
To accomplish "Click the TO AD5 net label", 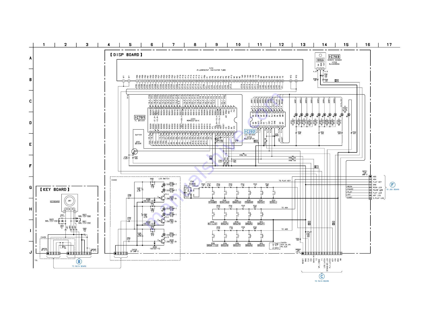I will (285, 229).
